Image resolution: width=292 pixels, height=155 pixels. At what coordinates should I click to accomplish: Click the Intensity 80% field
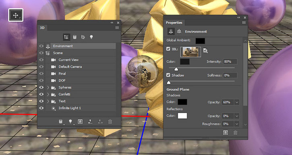[230, 61]
